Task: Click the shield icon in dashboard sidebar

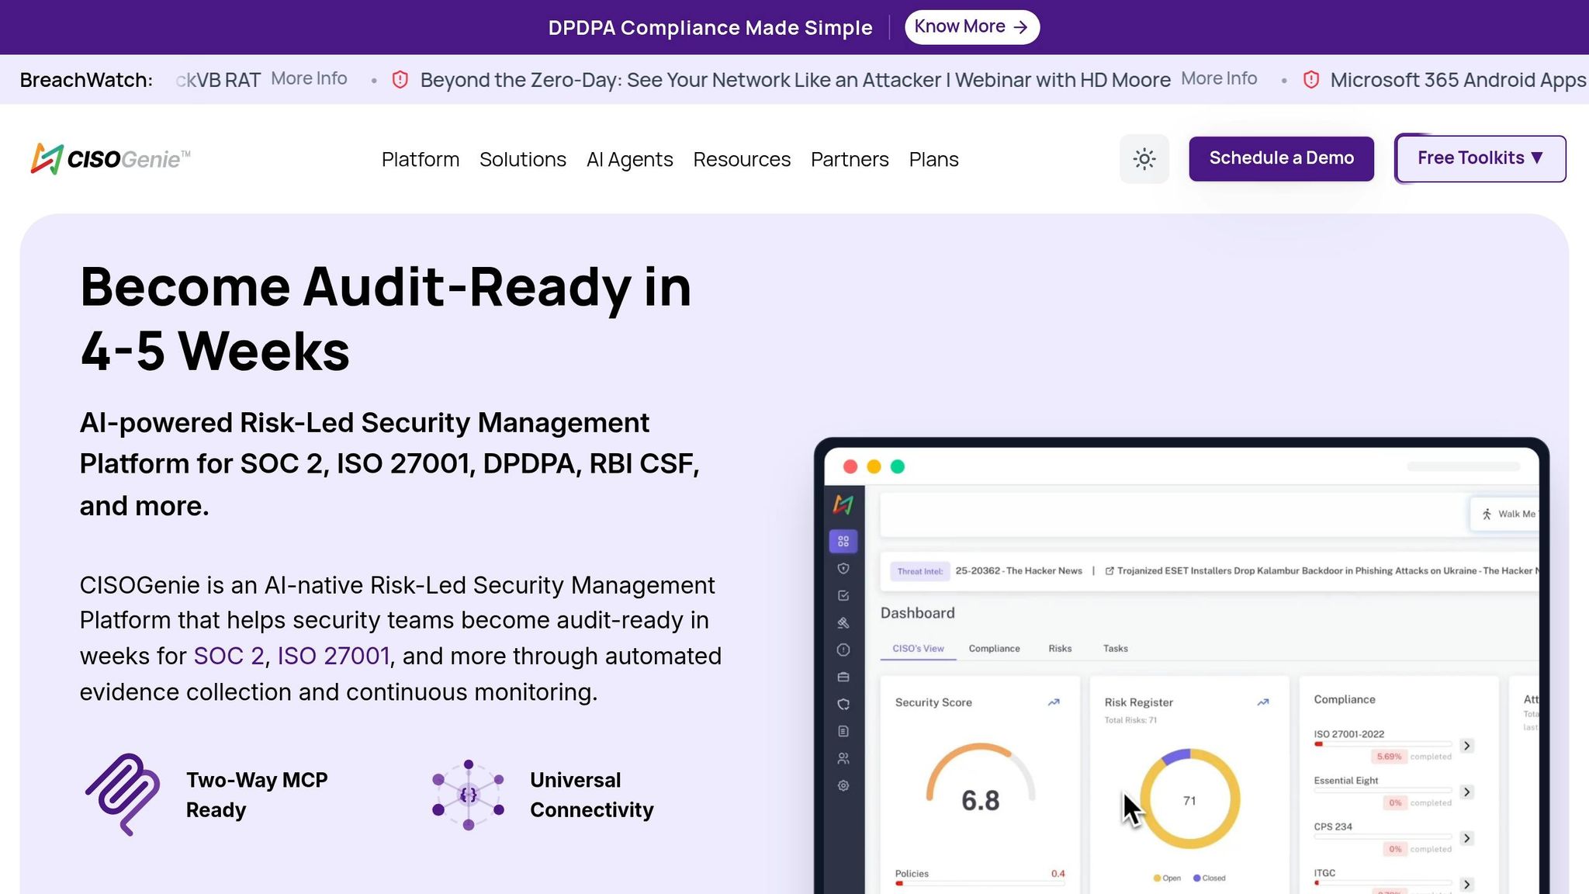Action: click(x=843, y=568)
